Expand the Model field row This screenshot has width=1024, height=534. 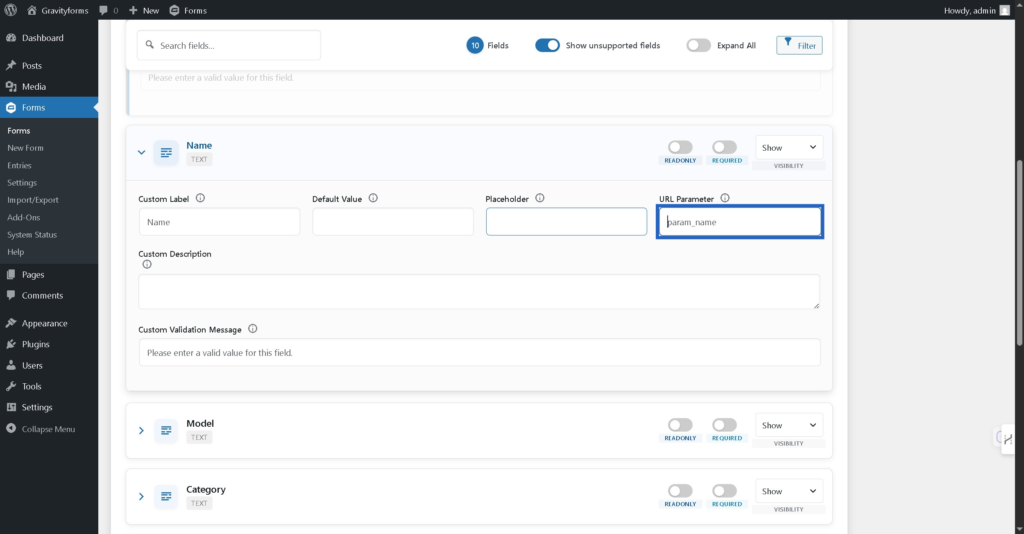(141, 430)
